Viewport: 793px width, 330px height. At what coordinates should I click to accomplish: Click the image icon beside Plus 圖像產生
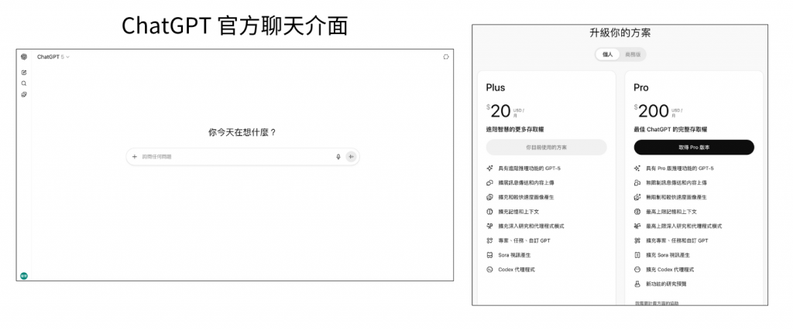489,197
